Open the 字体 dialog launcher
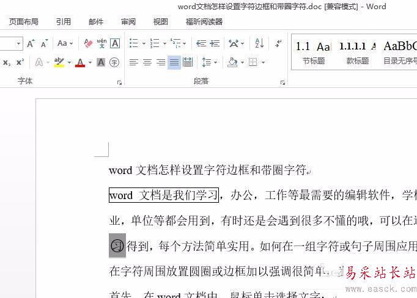Viewport: 417px width, 298px height. pos(119,83)
